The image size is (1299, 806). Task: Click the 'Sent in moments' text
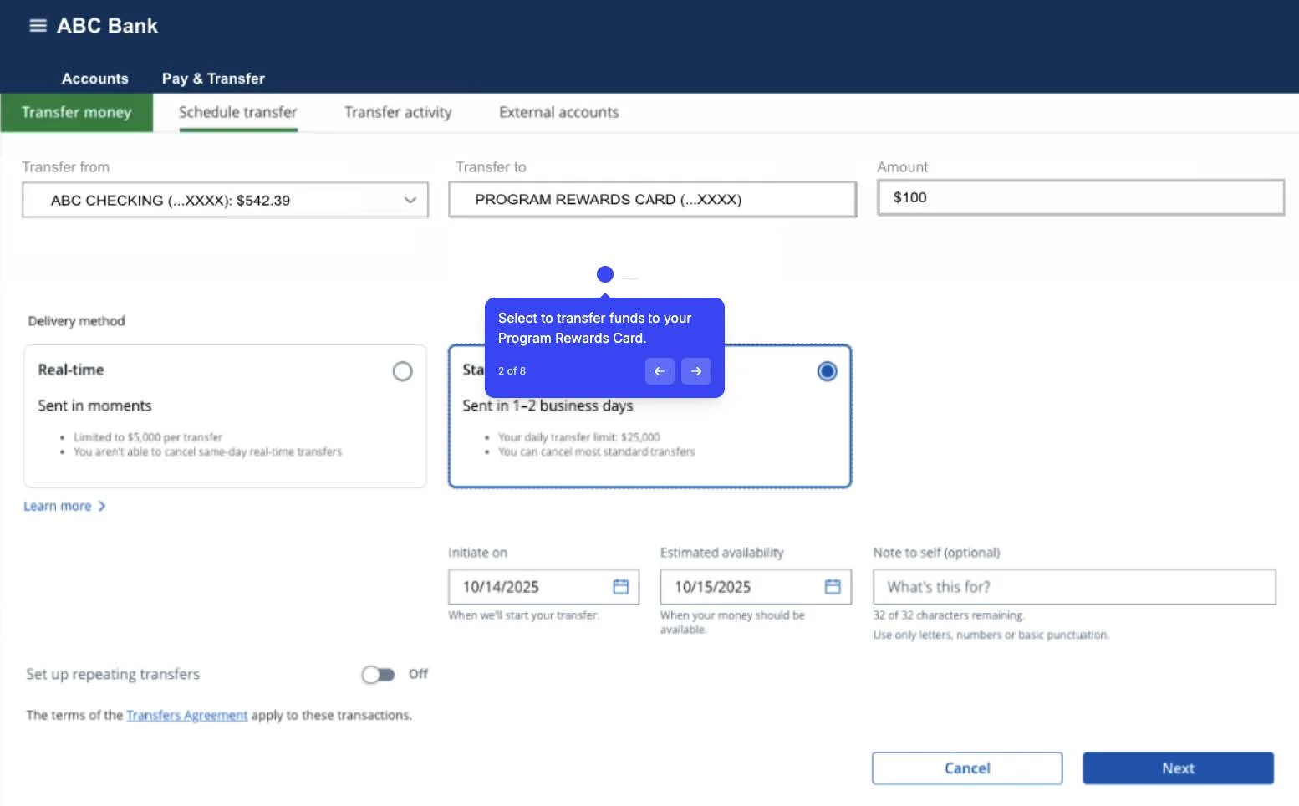[x=94, y=406]
